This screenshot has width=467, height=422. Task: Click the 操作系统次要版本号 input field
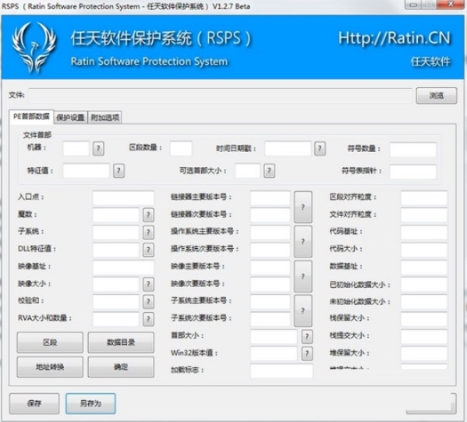tap(270, 250)
